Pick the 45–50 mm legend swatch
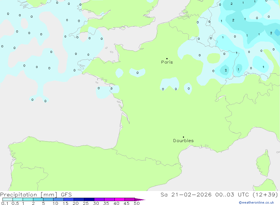Screen dimensions: 280x205 click(130, 199)
